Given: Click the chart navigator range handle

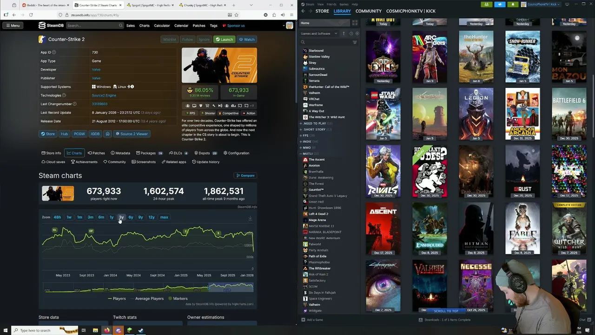Looking at the screenshot, I should point(208,288).
